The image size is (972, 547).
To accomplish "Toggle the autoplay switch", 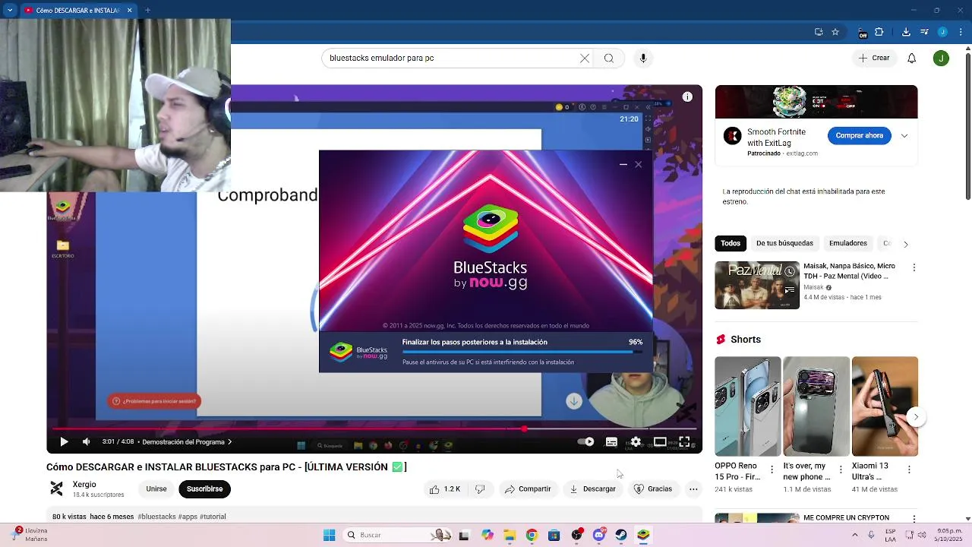I will [x=585, y=441].
